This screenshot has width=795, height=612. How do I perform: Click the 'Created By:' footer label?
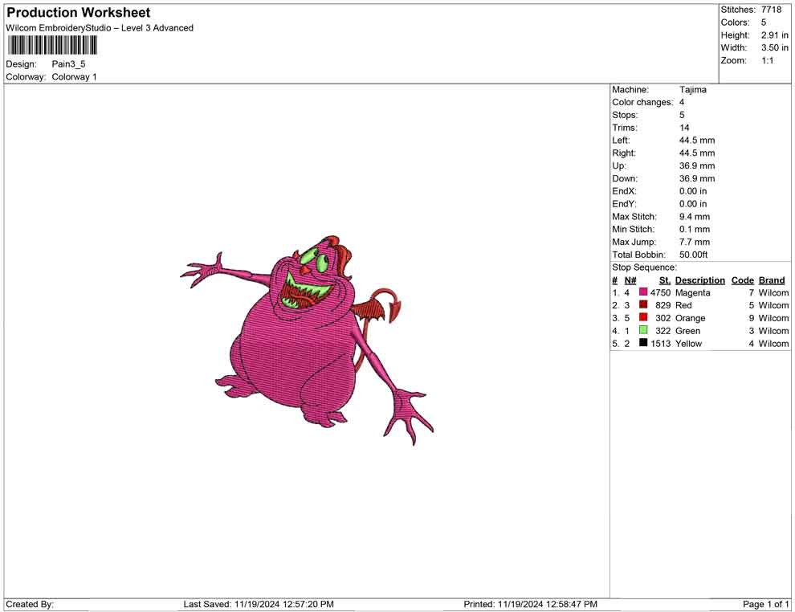coord(30,604)
